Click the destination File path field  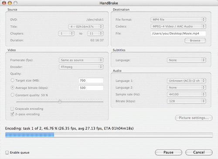(178, 34)
